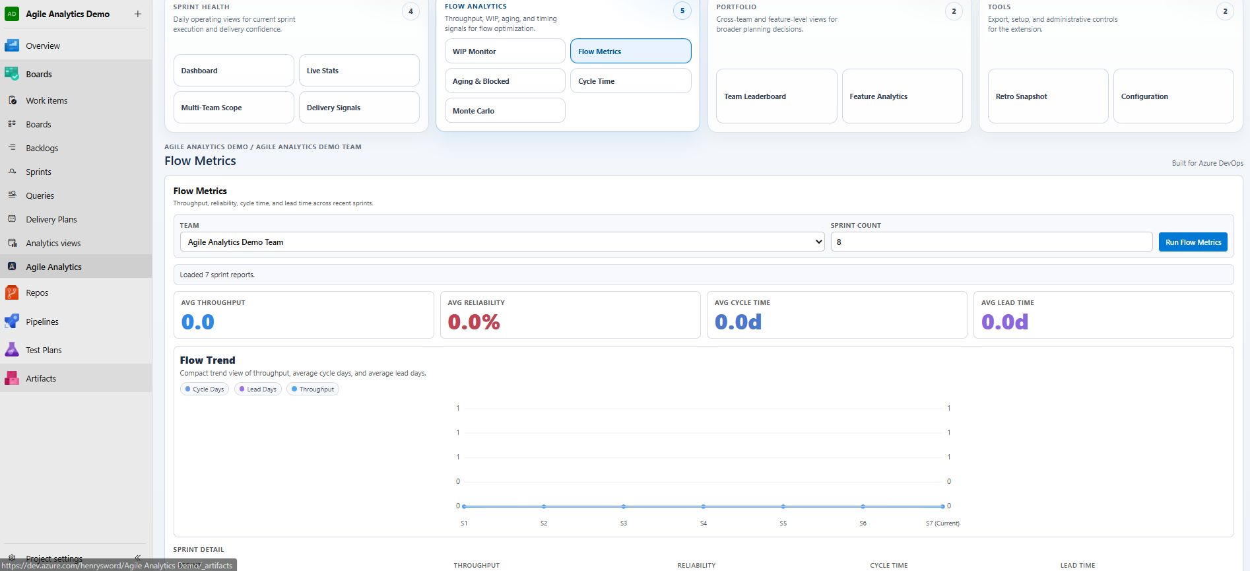Viewport: 1250px width, 571px height.
Task: Select Agile Analytics in sidebar
Action: click(x=76, y=267)
